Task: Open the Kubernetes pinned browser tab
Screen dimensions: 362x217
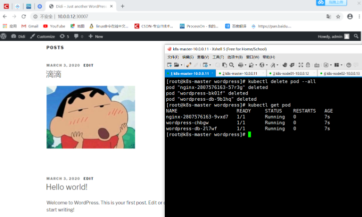Action: [x=40, y=6]
